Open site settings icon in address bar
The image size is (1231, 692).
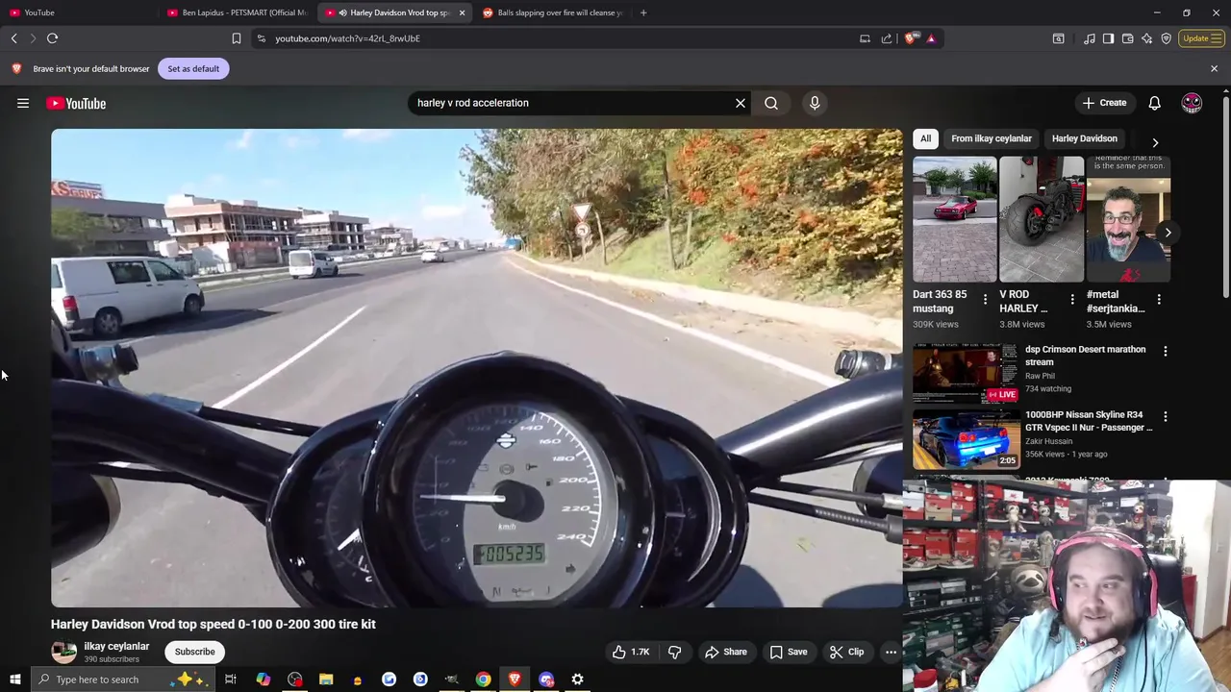click(x=262, y=38)
